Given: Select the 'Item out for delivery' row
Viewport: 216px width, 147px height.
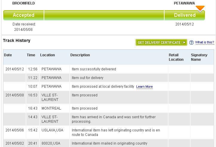Looking at the screenshot, I should 109,78.
